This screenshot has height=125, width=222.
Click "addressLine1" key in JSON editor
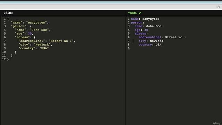point(32,41)
